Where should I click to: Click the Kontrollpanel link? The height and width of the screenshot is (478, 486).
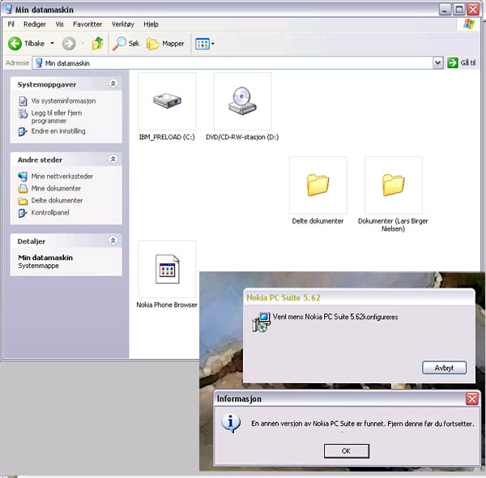click(x=49, y=212)
